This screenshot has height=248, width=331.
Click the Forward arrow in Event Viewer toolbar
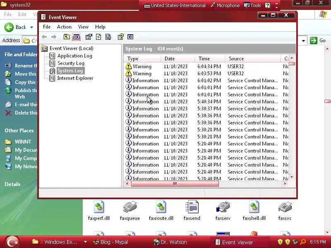pyautogui.click(x=54, y=37)
